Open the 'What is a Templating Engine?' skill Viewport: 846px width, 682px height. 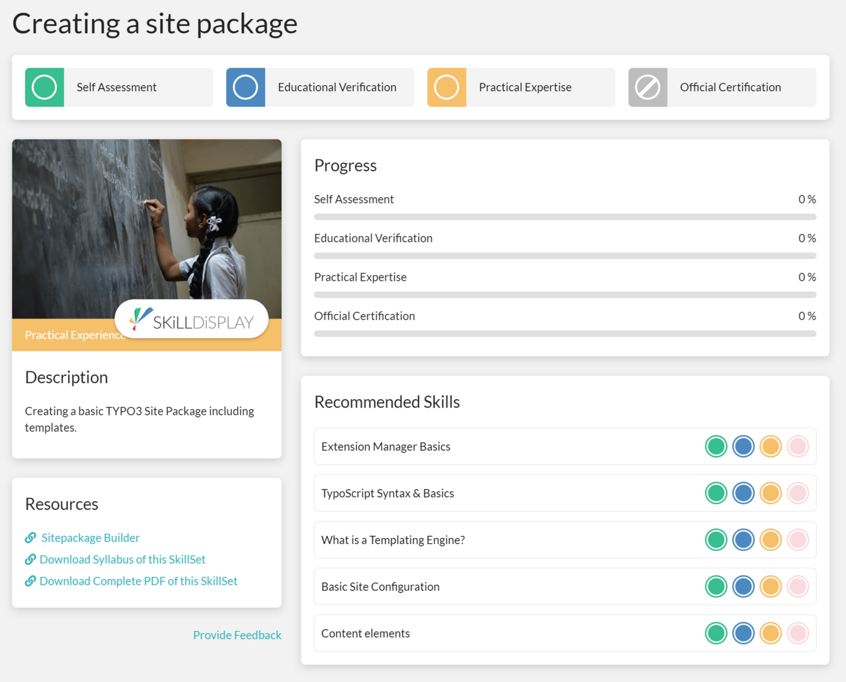pos(393,540)
